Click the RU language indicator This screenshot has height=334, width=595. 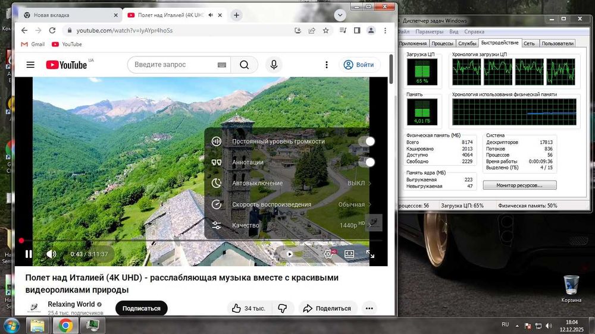[x=505, y=324]
